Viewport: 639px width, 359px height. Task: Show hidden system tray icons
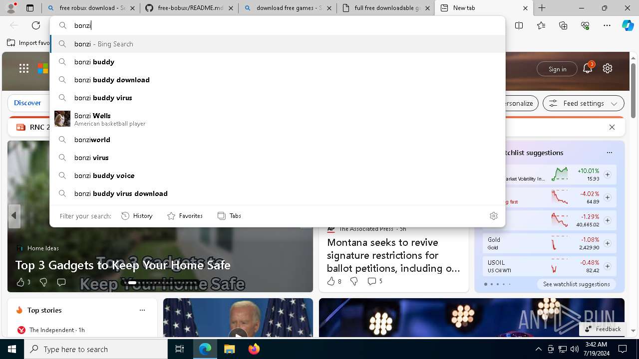point(538,349)
